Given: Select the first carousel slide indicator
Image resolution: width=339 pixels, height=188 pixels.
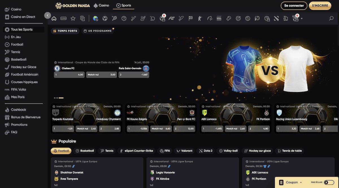Looking at the screenshot, I should pyautogui.click(x=55, y=98).
